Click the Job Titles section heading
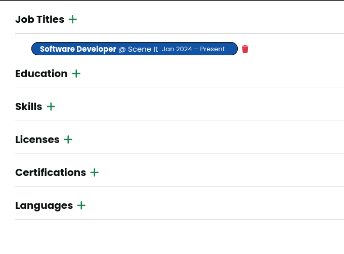 click(x=39, y=19)
